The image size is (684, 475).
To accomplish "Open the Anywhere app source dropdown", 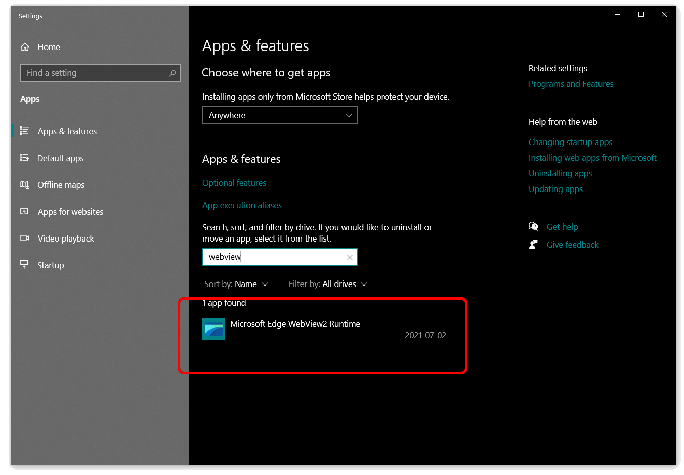I will tap(280, 115).
